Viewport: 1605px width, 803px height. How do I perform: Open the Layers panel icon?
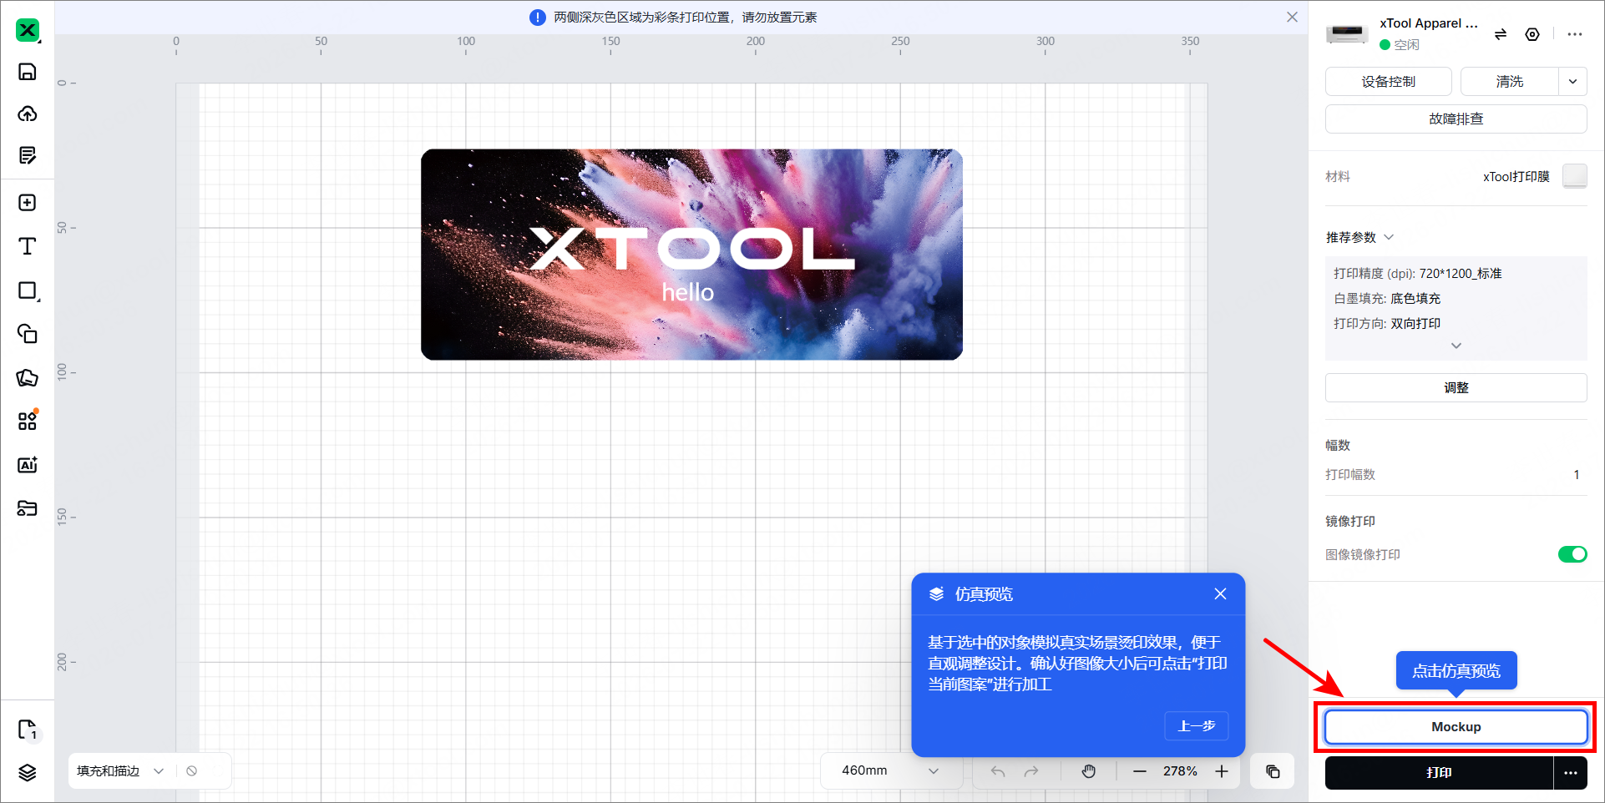point(28,773)
